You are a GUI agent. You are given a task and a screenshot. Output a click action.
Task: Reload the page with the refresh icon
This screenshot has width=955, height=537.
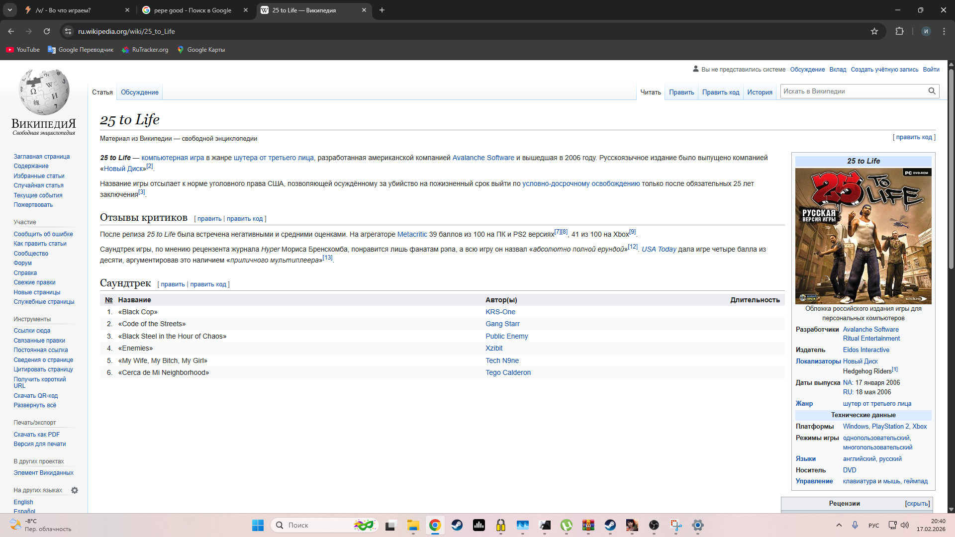click(x=47, y=31)
